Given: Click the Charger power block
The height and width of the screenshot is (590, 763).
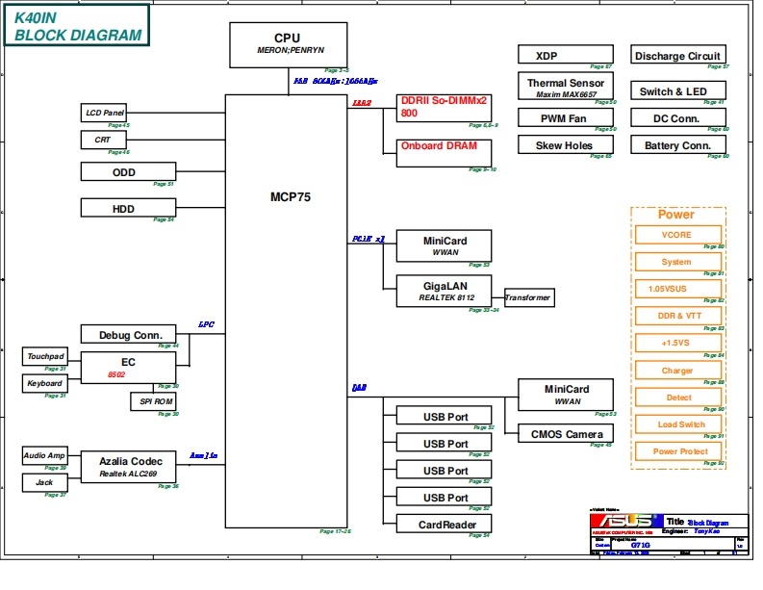Looking at the screenshot, I should pos(677,371).
